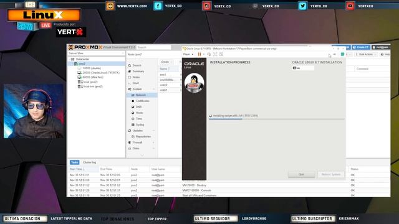399x224 pixels.
Task: Open container 60000 in the tree
Action: point(93,77)
